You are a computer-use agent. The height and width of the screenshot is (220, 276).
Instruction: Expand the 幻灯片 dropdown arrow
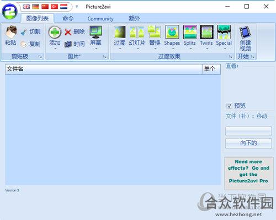(x=138, y=49)
